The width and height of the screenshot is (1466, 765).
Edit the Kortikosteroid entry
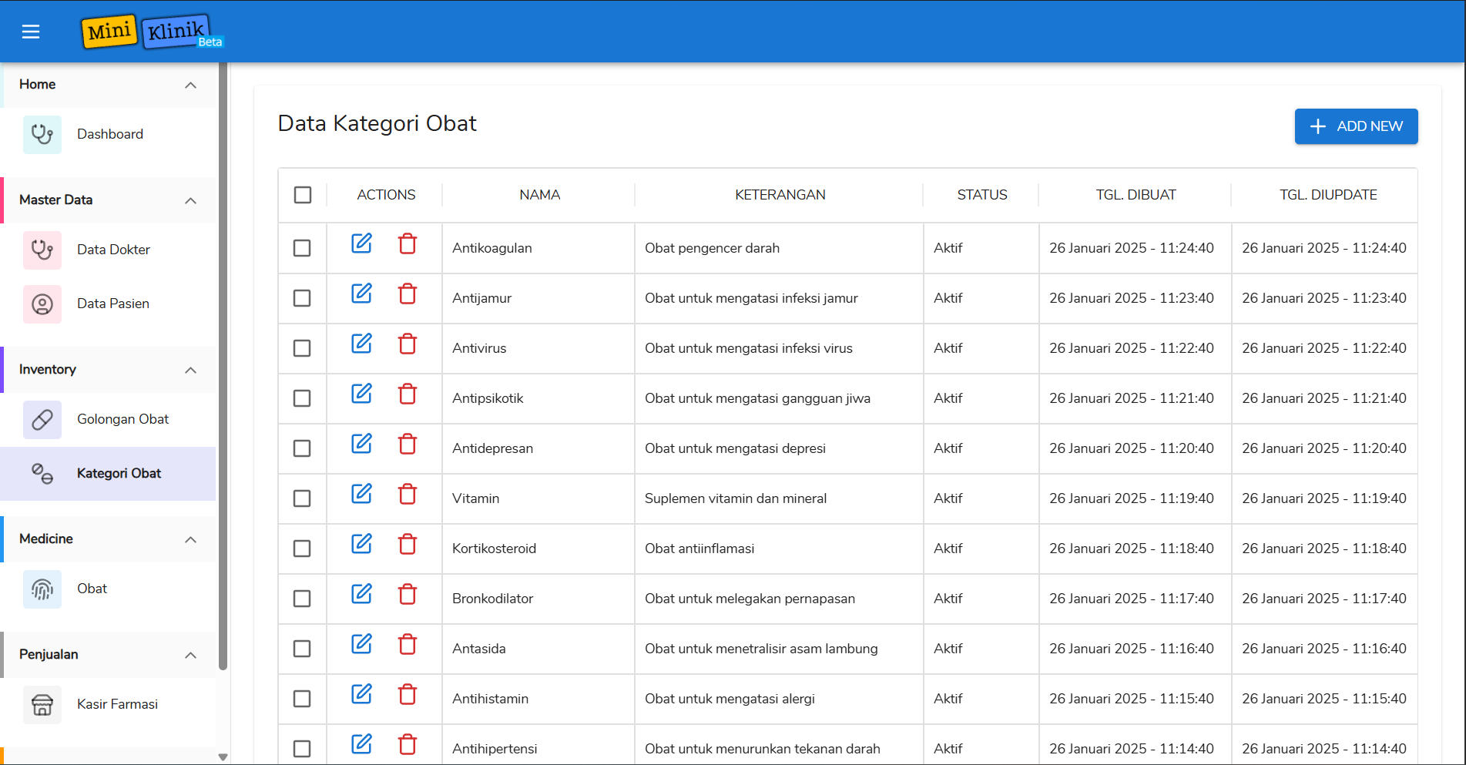[361, 544]
